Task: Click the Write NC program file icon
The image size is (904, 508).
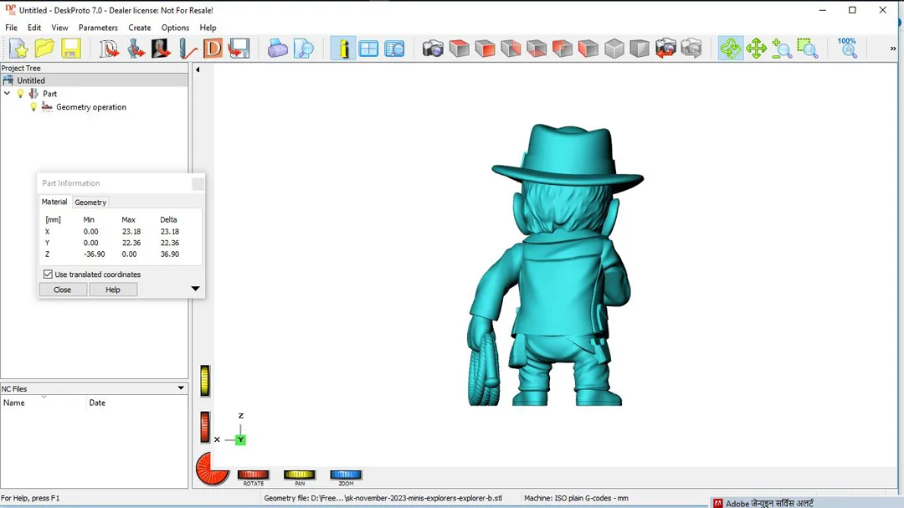Action: [239, 49]
